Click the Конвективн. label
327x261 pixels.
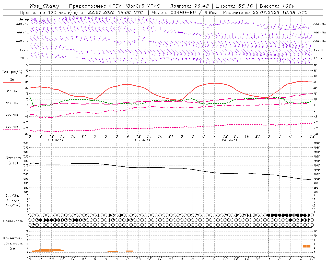point(13,238)
